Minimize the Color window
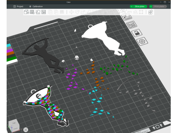The width and height of the screenshot is (177, 133). coord(161,2)
